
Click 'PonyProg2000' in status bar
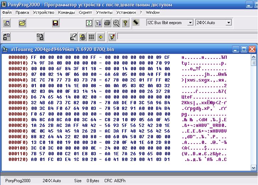click(18, 181)
